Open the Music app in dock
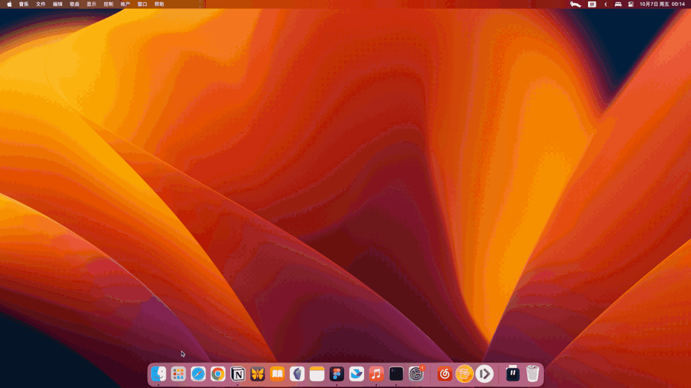Screen dimensions: 691x388 [376, 374]
